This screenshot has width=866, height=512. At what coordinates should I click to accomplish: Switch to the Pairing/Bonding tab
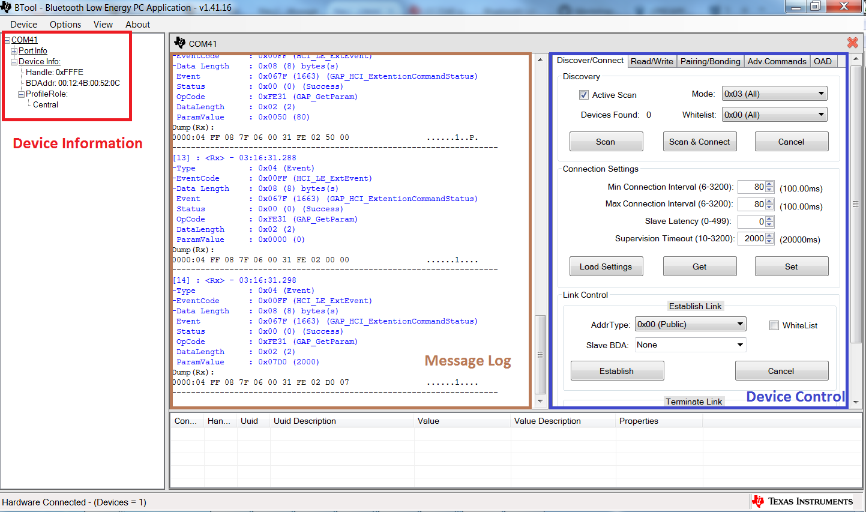(710, 61)
